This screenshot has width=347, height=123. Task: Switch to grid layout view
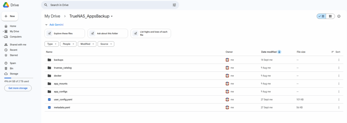point(330,16)
